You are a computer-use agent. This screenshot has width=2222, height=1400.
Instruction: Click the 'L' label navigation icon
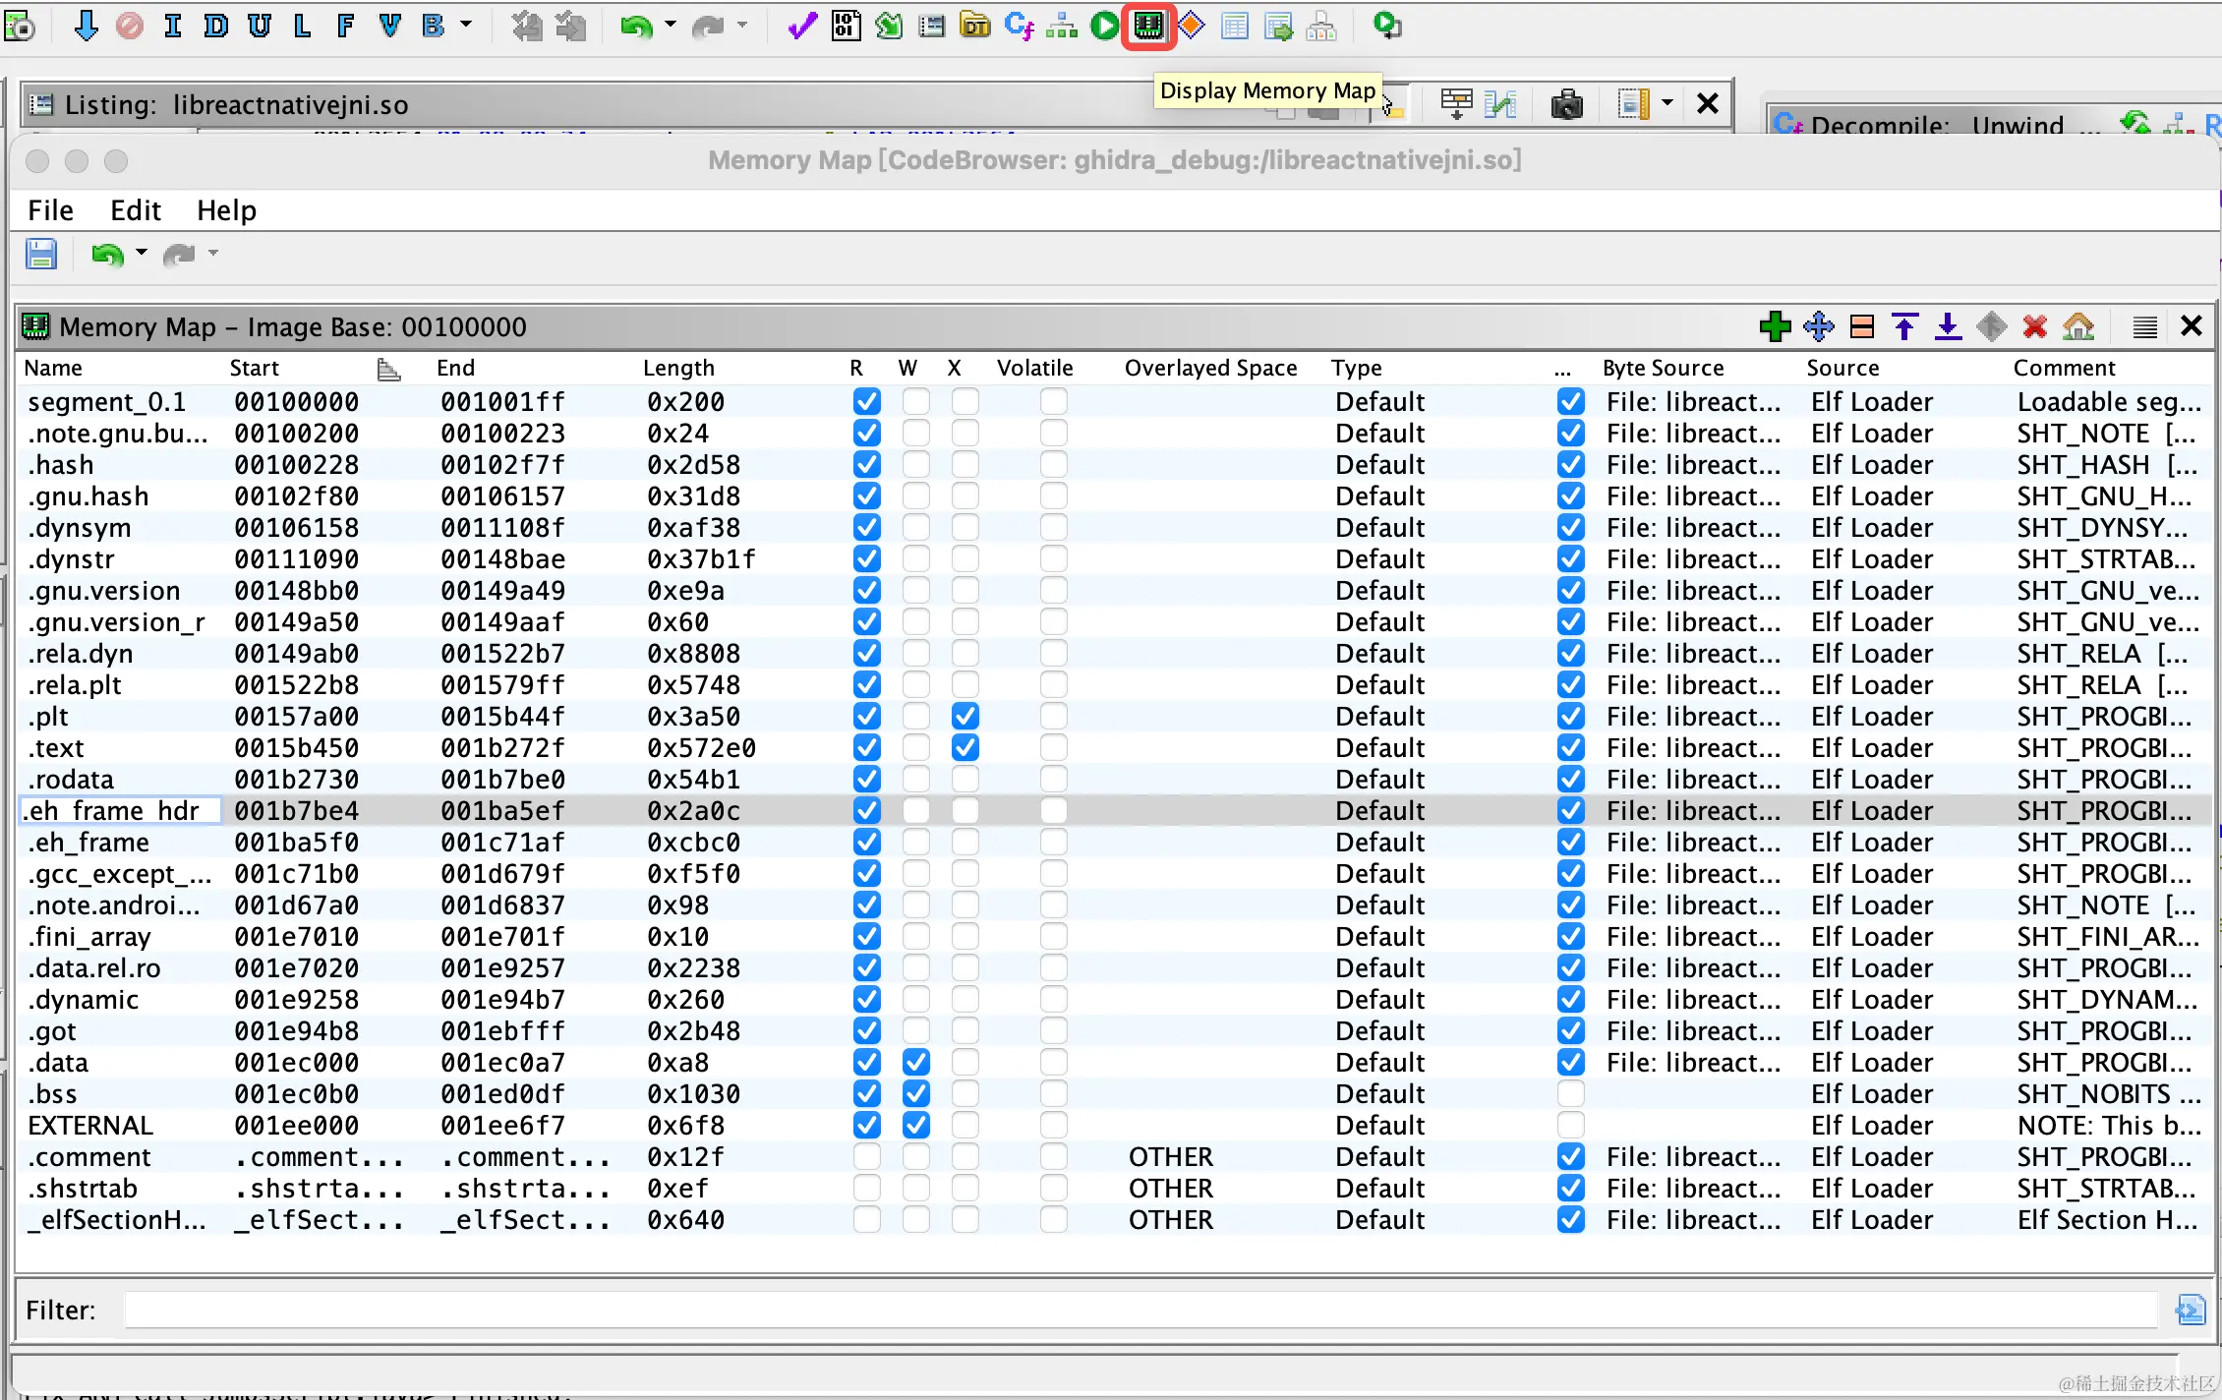(x=302, y=26)
